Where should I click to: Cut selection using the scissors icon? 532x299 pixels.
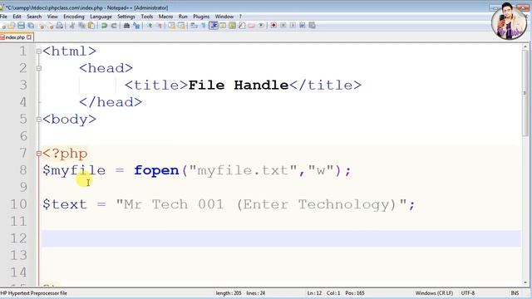pyautogui.click(x=71, y=26)
